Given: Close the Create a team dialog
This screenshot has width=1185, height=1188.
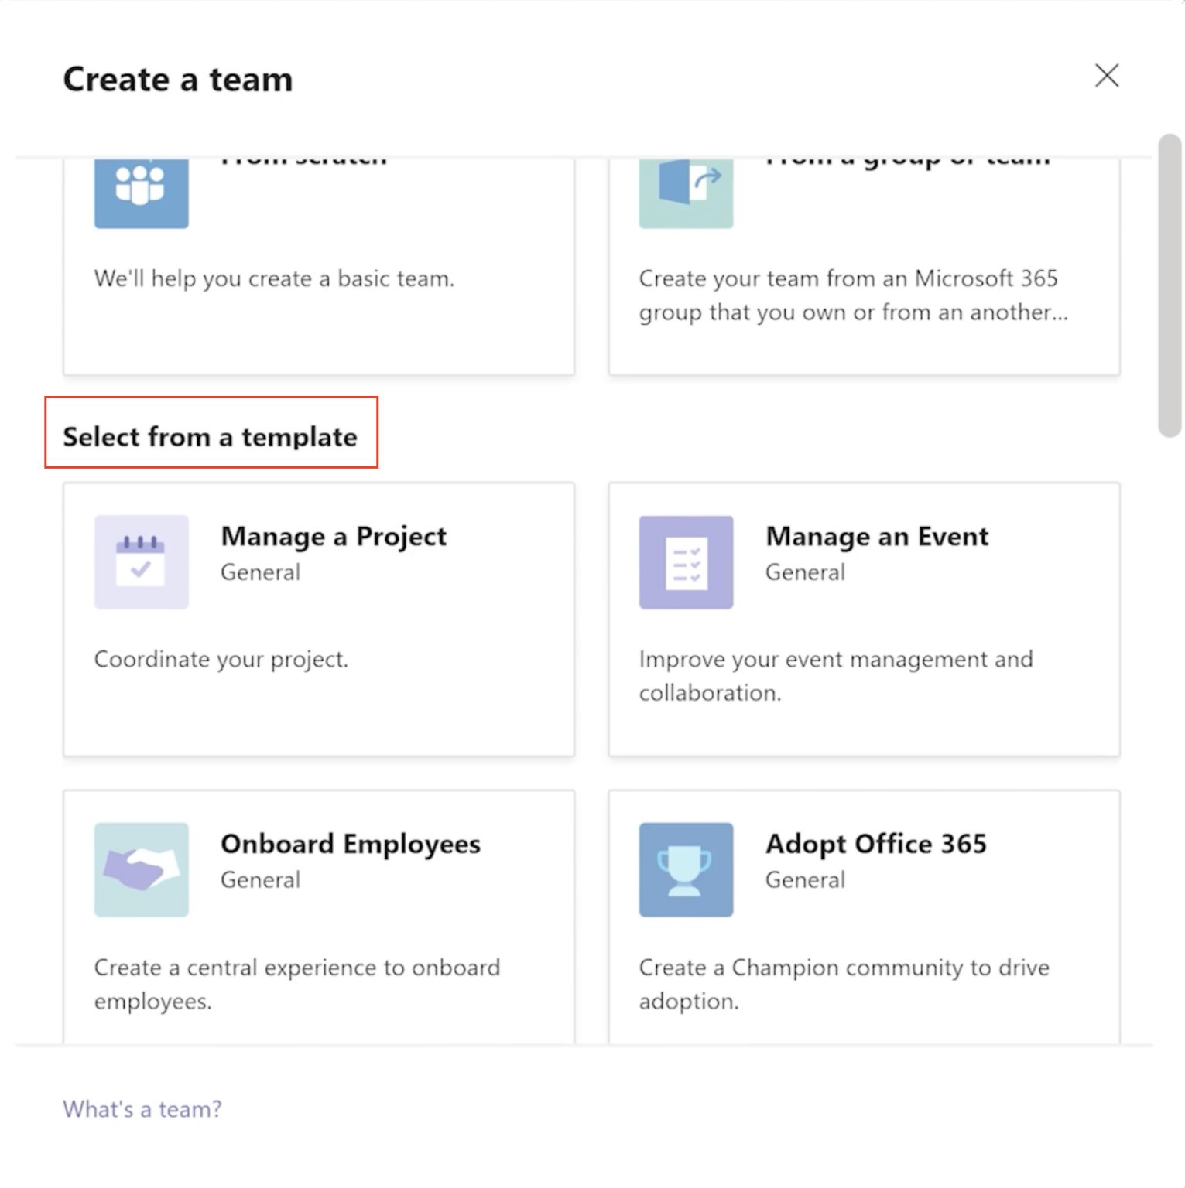Looking at the screenshot, I should pos(1107,76).
